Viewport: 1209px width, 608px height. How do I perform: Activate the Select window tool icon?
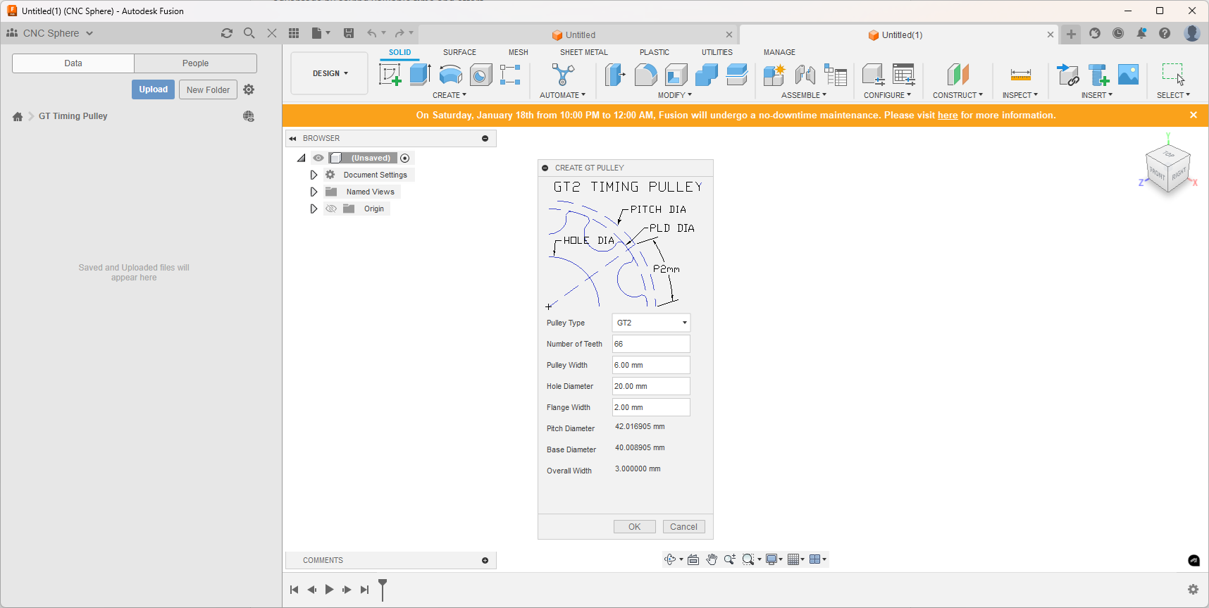[1173, 74]
